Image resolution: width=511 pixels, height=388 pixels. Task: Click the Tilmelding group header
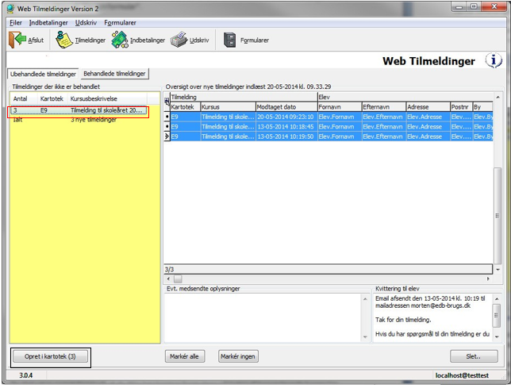pyautogui.click(x=244, y=97)
